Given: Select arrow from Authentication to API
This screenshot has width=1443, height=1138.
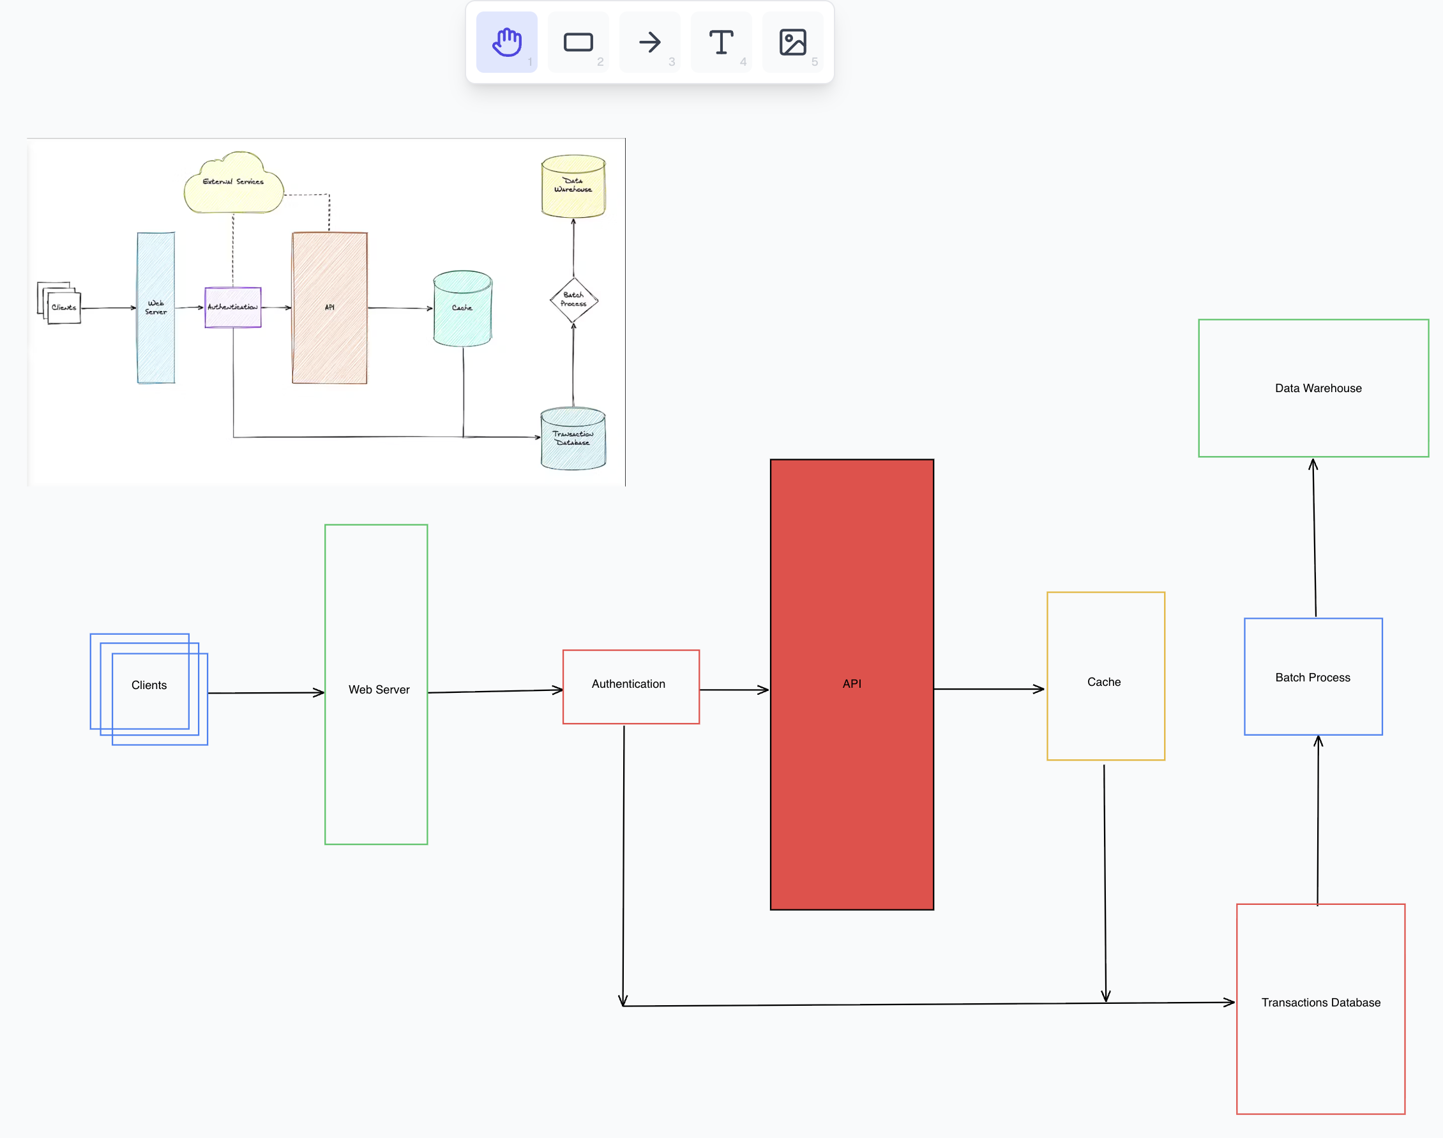Looking at the screenshot, I should pos(734,690).
